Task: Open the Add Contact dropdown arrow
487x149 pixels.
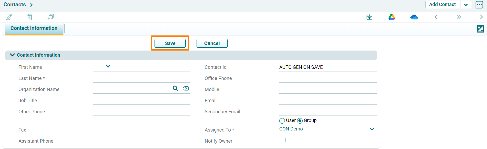Action: tap(466, 5)
